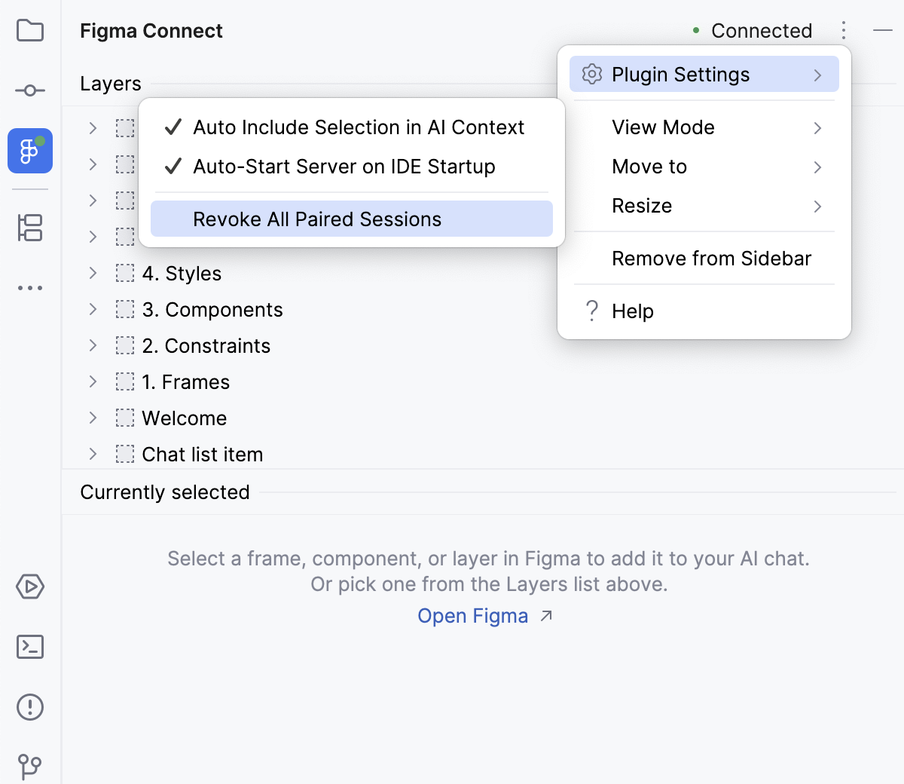This screenshot has height=784, width=904.
Task: Open the Project folder tool window
Action: pyautogui.click(x=30, y=31)
